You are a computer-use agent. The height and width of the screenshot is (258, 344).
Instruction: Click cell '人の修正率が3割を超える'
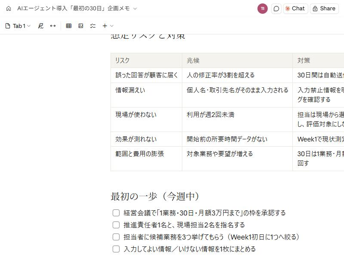point(237,75)
